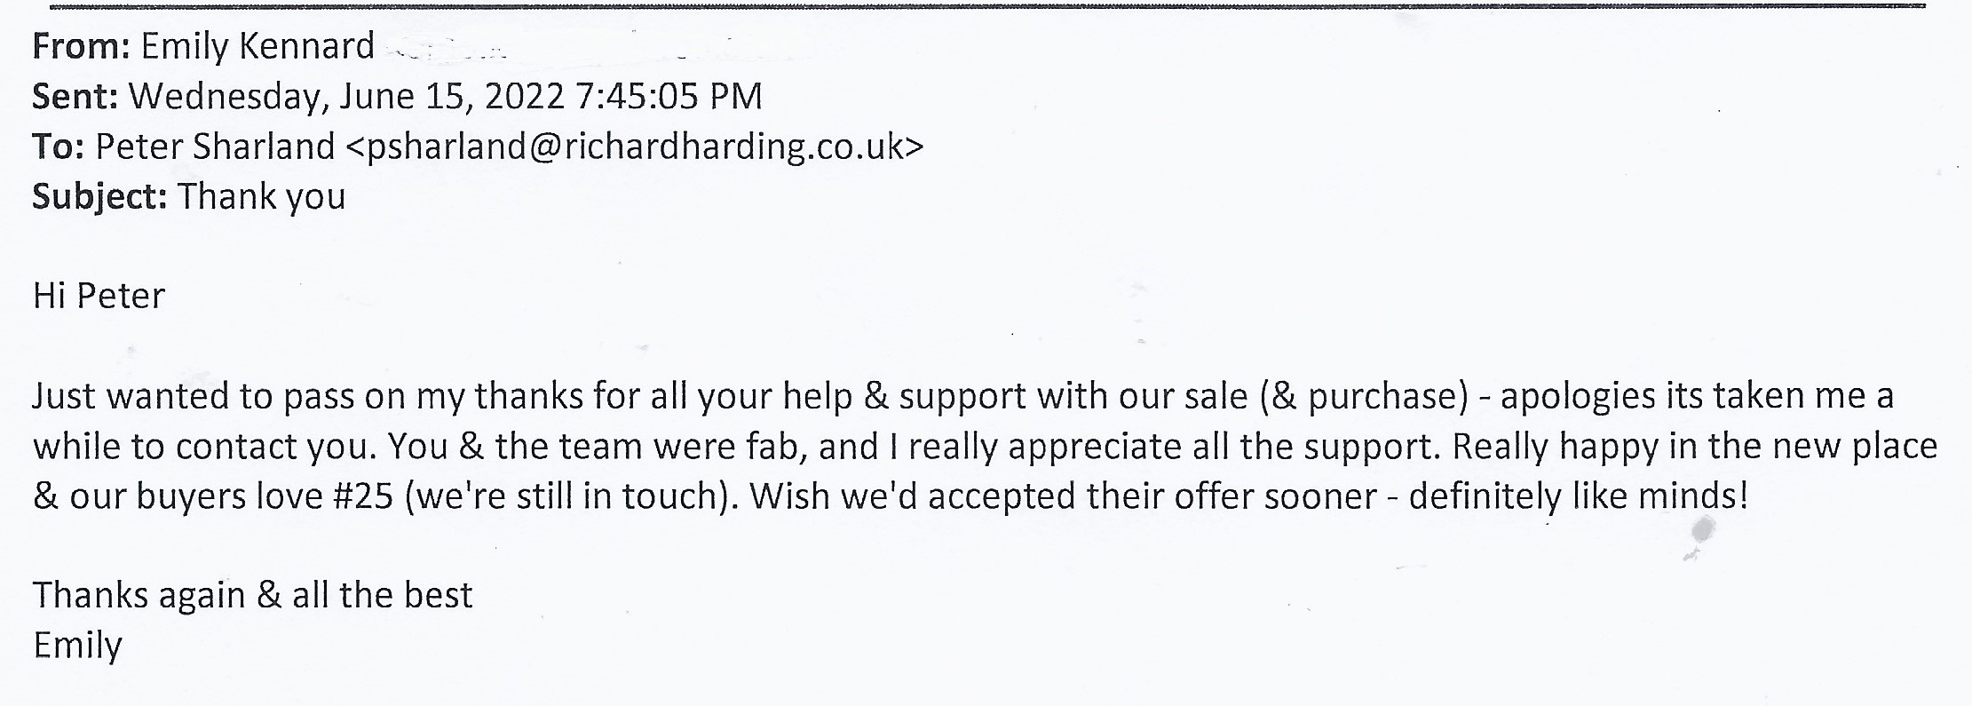This screenshot has width=1972, height=706.
Task: Click the sent date Wednesday, June 15, 2022
Action: tap(346, 96)
